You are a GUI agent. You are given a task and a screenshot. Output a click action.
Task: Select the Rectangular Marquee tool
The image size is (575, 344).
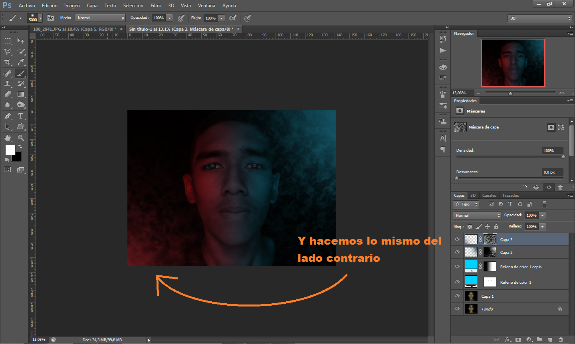(x=8, y=41)
